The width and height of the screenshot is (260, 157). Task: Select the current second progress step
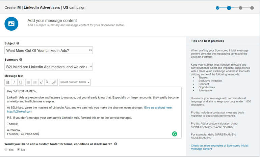229,8
